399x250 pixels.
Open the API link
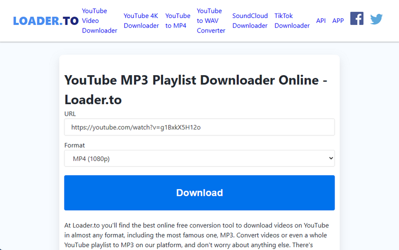tap(321, 21)
